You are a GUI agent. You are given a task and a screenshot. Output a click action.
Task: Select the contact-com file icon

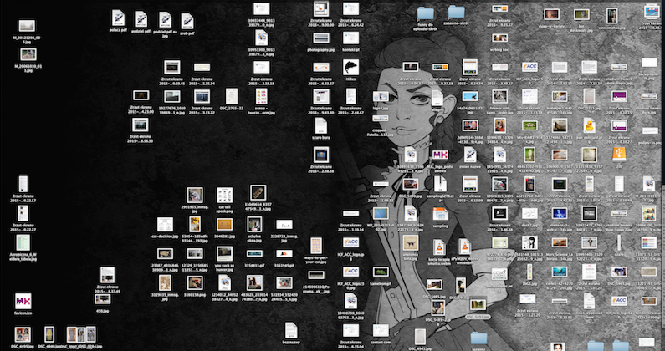[381, 331]
